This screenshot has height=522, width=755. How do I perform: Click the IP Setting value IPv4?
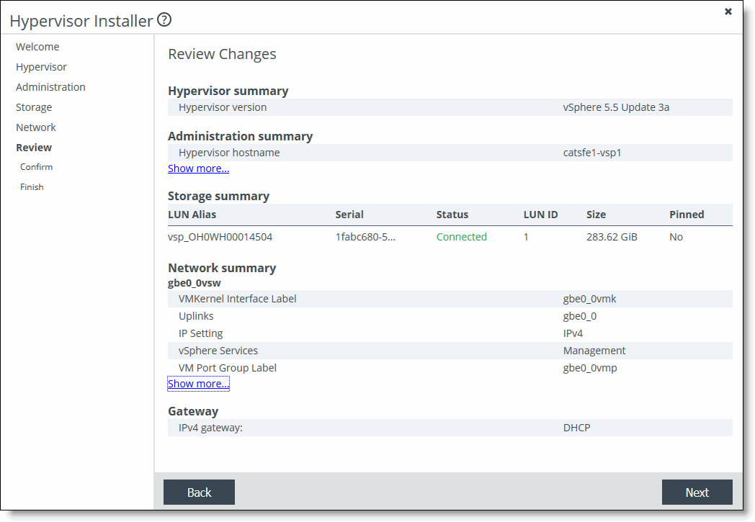click(x=573, y=333)
